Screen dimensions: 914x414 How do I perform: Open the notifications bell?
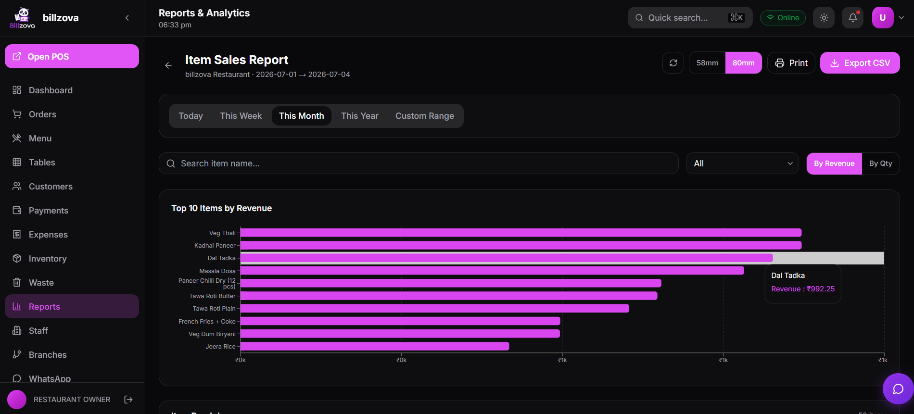click(x=852, y=18)
